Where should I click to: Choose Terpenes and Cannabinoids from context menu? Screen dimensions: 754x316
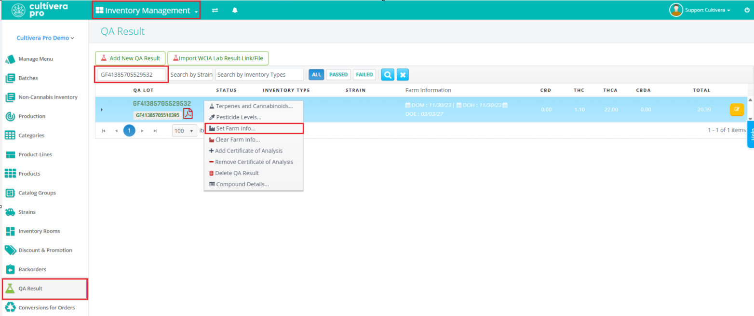coord(254,106)
